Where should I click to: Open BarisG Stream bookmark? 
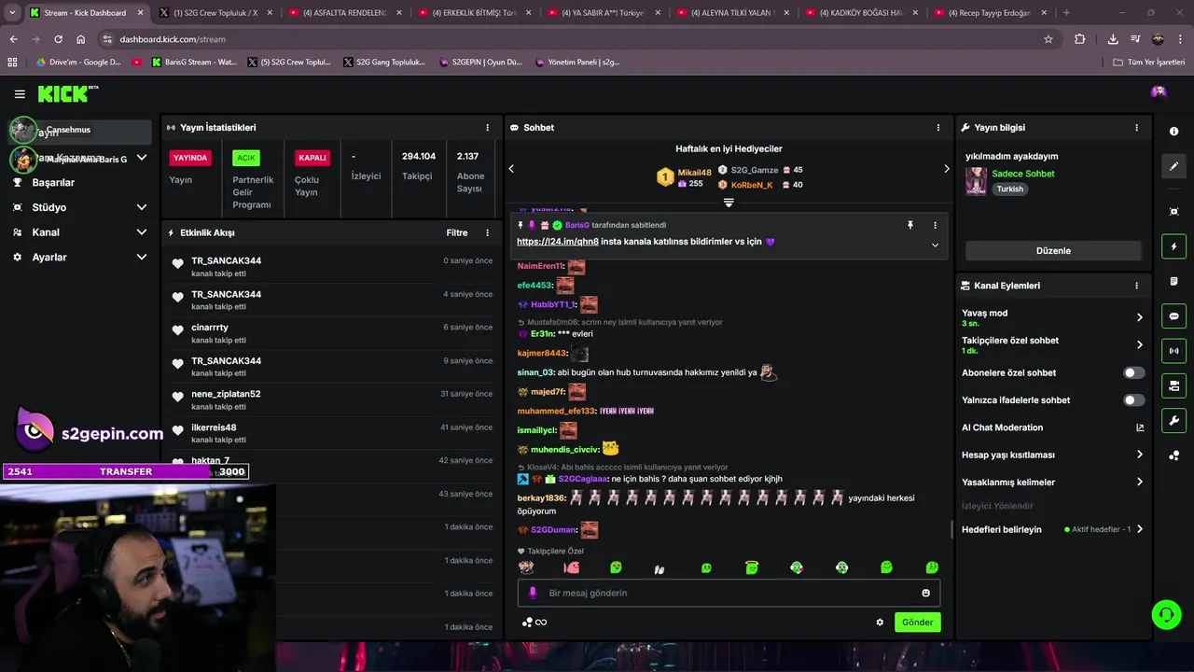pos(194,63)
